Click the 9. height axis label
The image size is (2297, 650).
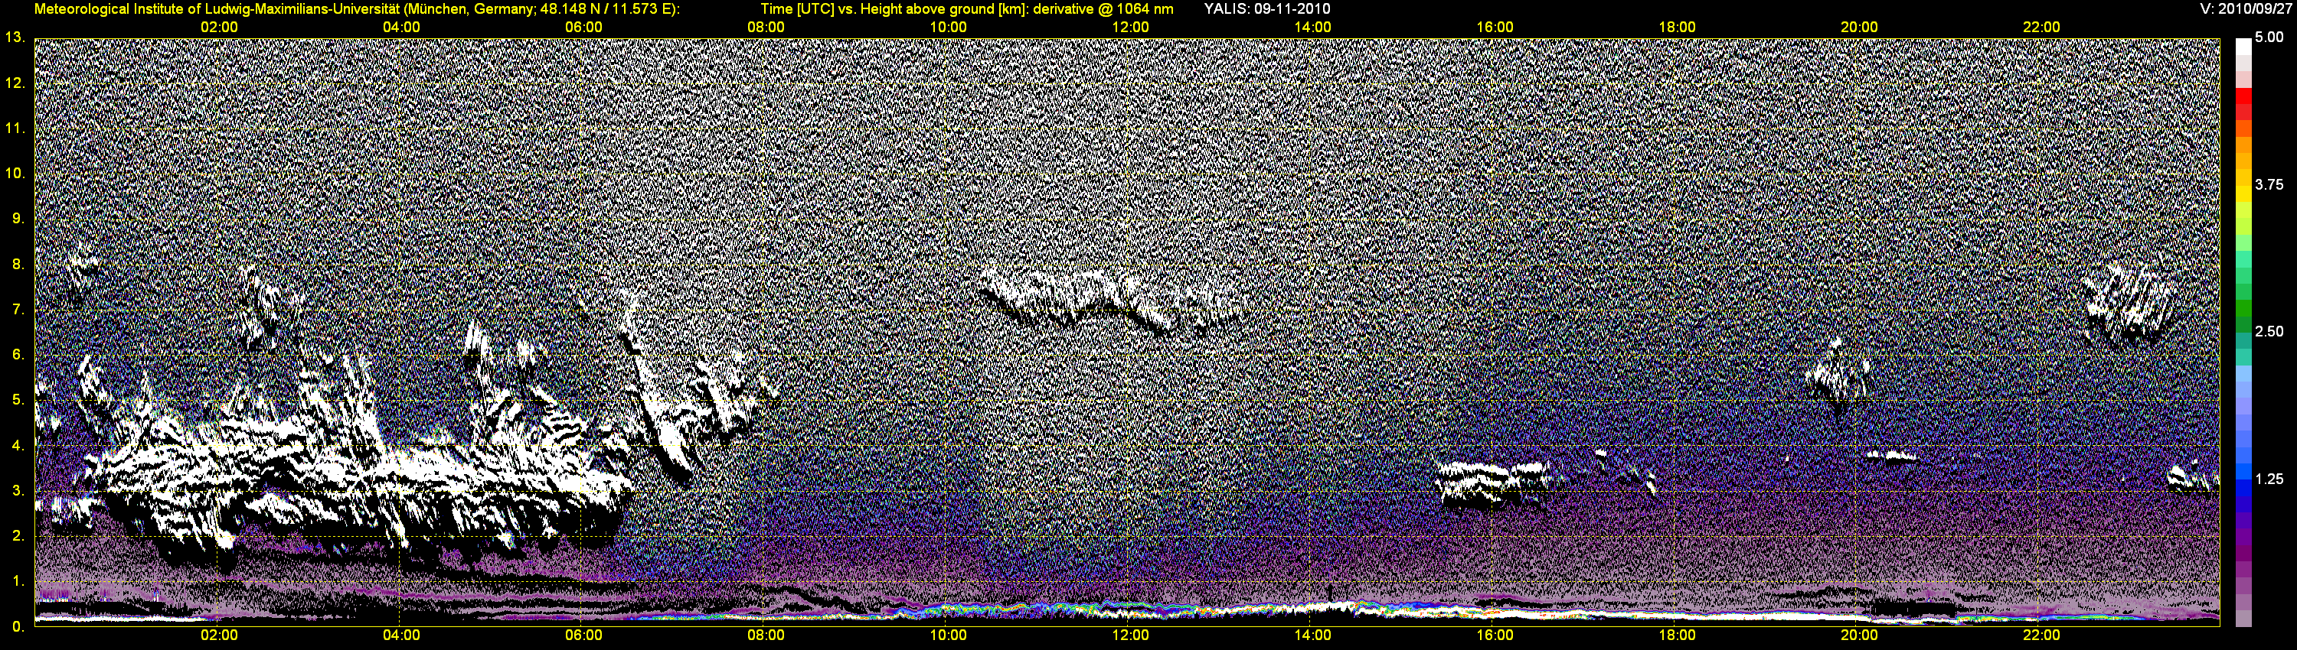point(18,218)
